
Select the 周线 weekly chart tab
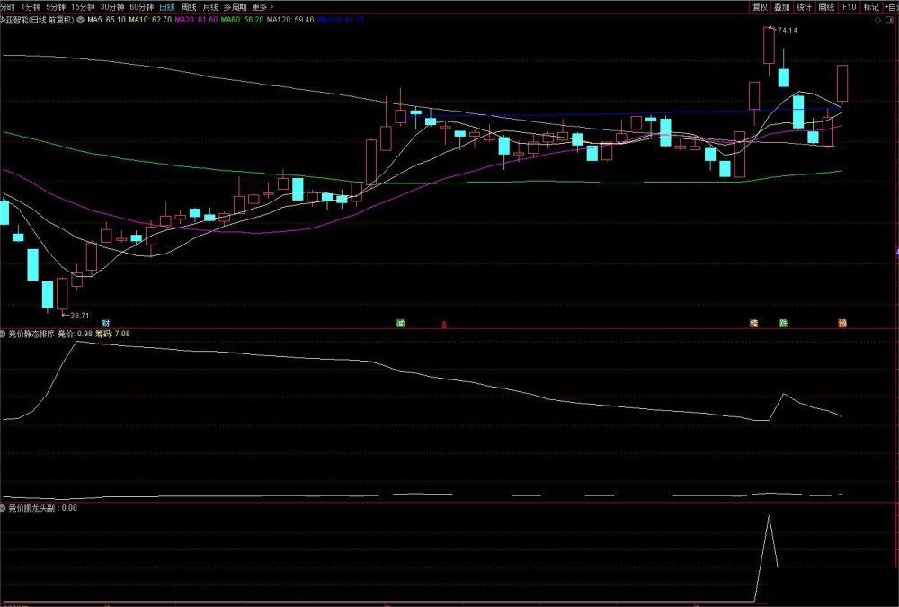189,7
